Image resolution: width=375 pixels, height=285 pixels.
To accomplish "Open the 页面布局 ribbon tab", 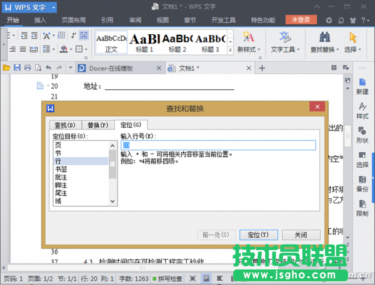I will [x=73, y=20].
